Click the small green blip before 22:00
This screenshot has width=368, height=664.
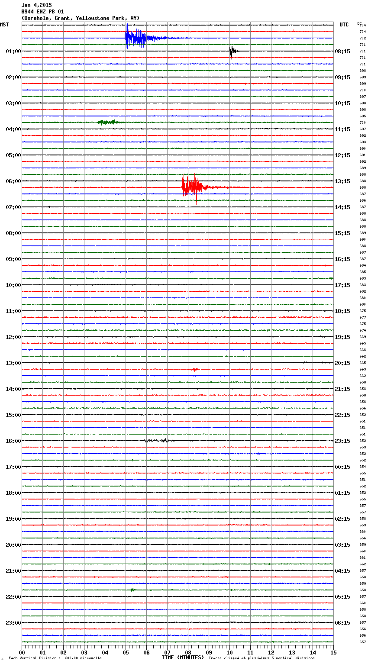click(132, 590)
